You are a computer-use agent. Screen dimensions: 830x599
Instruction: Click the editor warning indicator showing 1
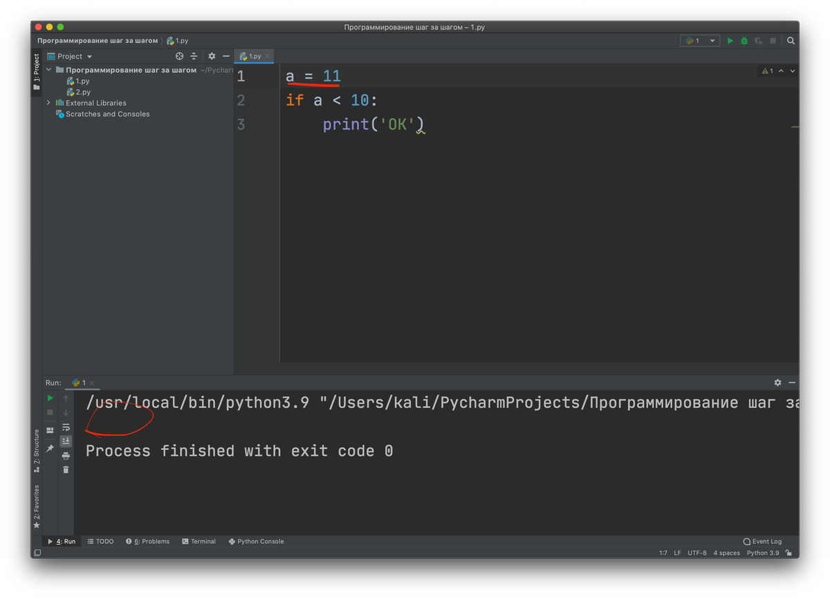[768, 71]
